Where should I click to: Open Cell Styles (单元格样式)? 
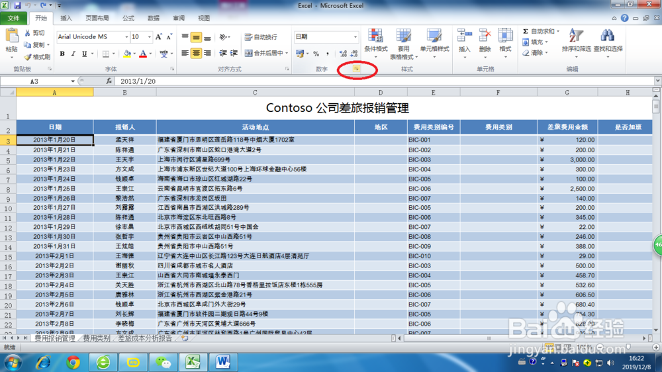(434, 42)
